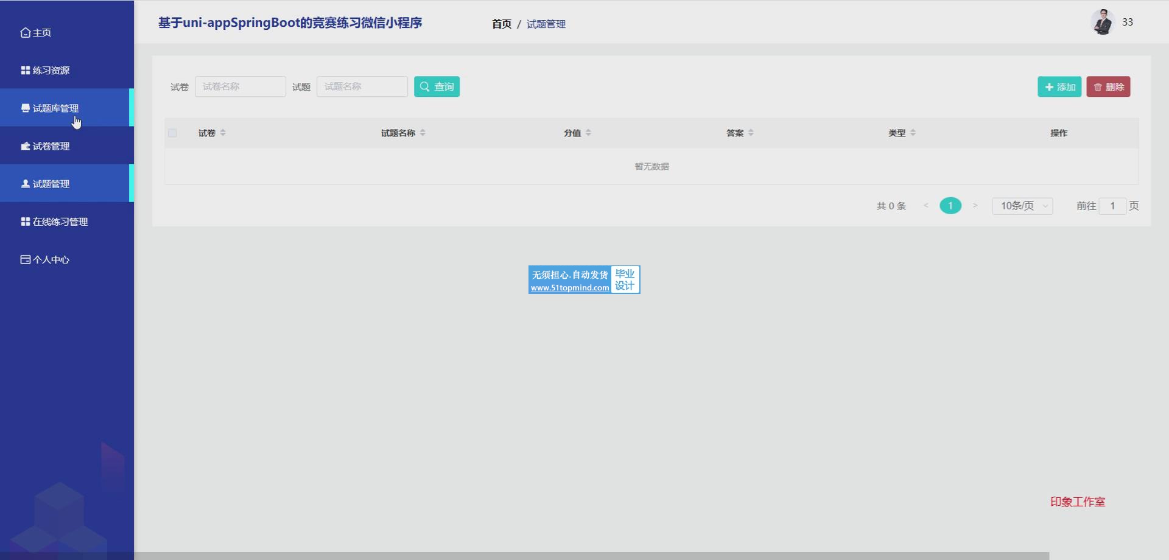Toggle the select-all checkbox in table header
Image resolution: width=1169 pixels, height=560 pixels.
172,133
